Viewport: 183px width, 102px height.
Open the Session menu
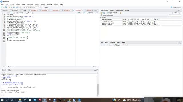point(30,5)
